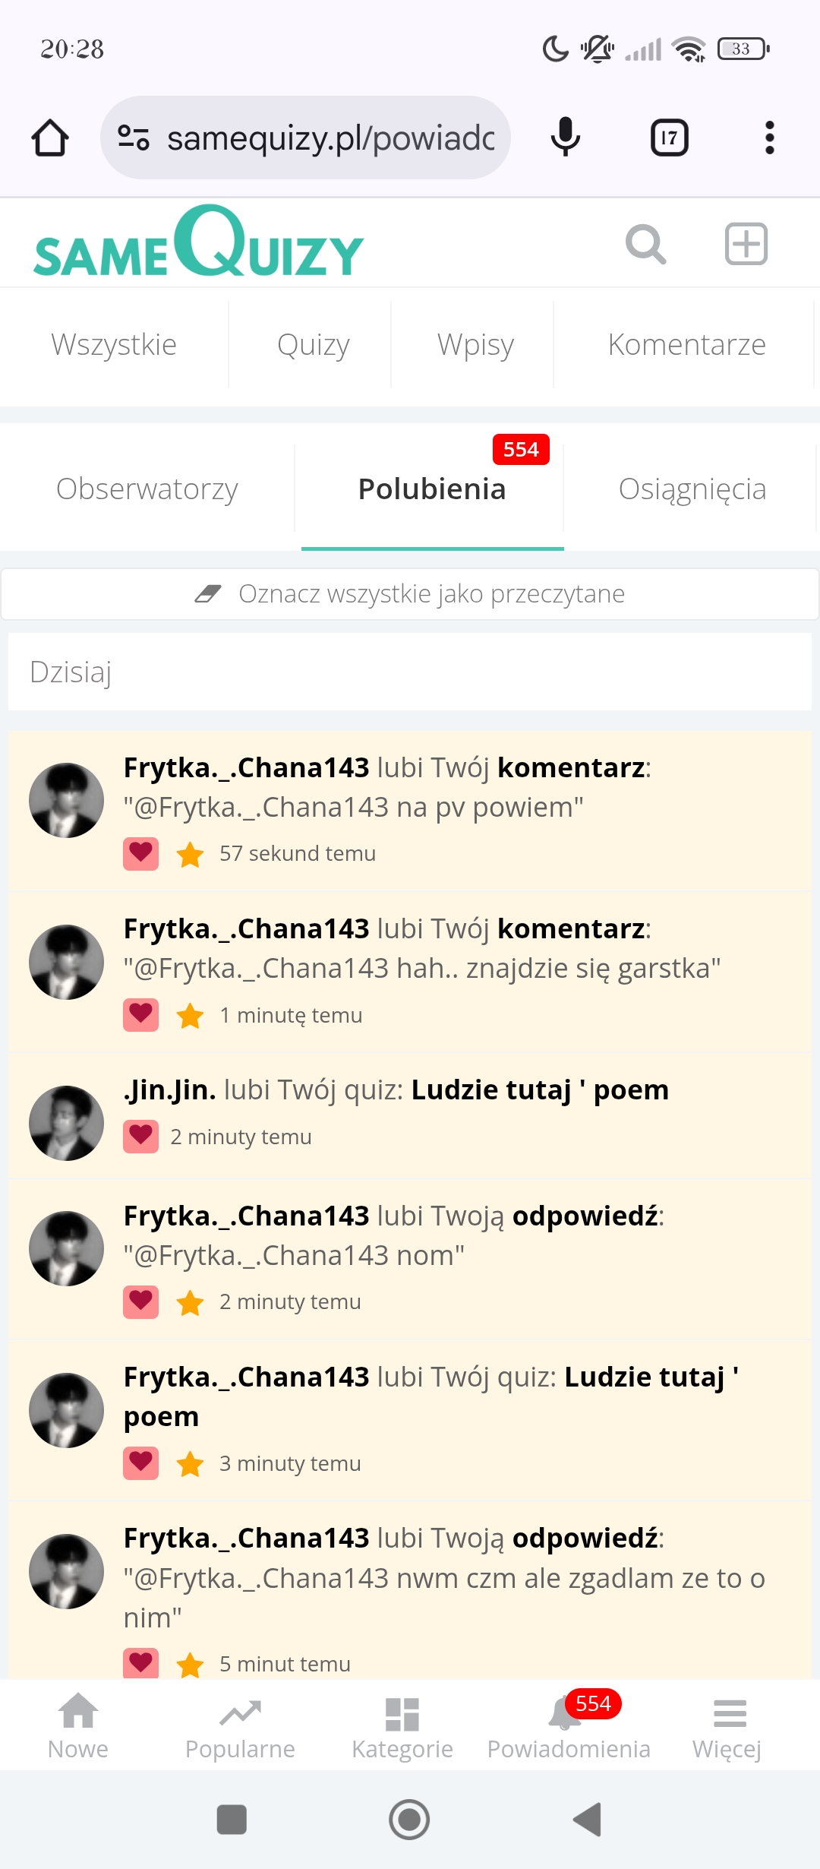Activate voice search microphone

pyautogui.click(x=565, y=138)
